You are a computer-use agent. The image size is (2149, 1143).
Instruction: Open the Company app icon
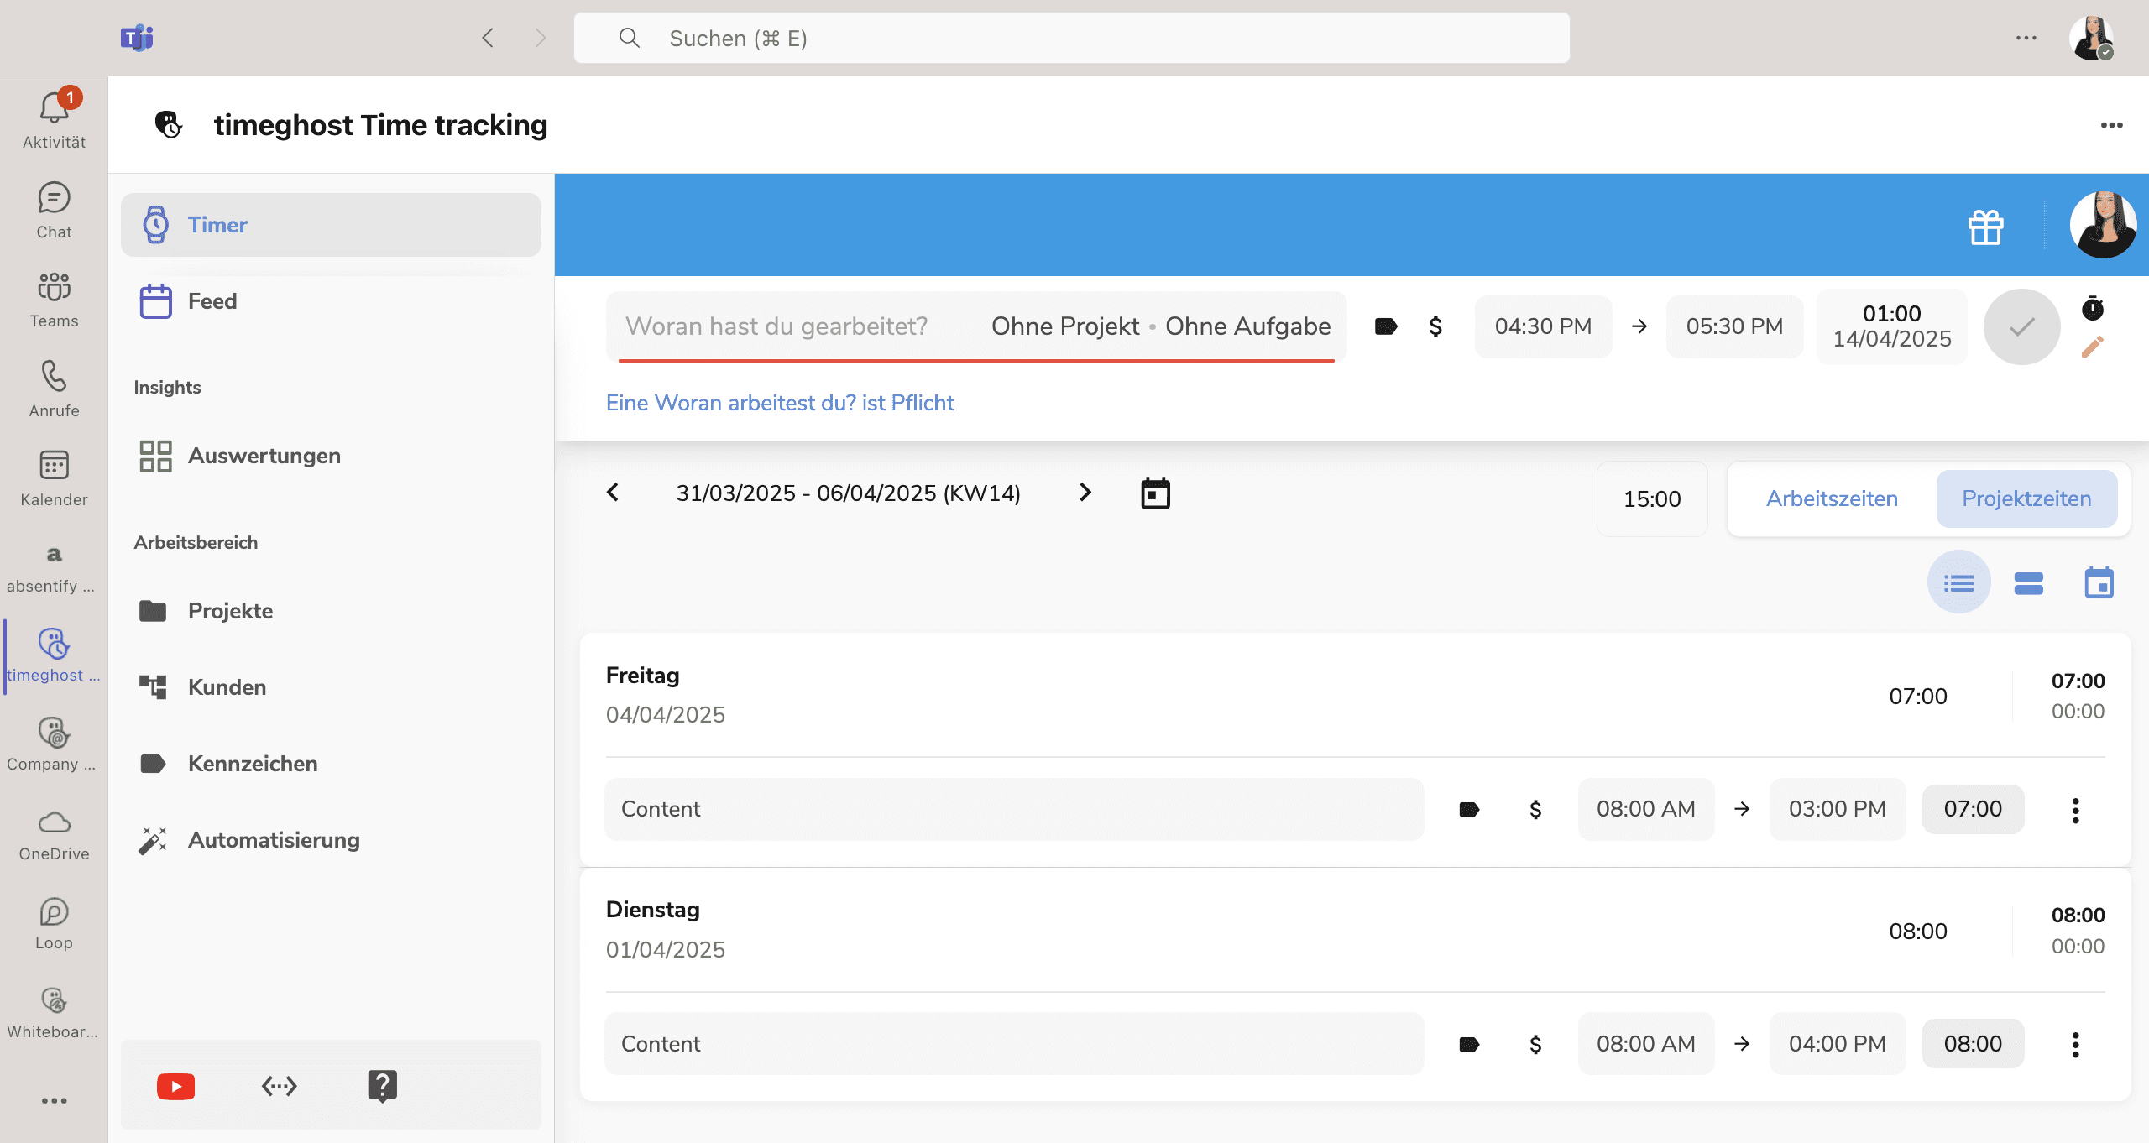[54, 744]
